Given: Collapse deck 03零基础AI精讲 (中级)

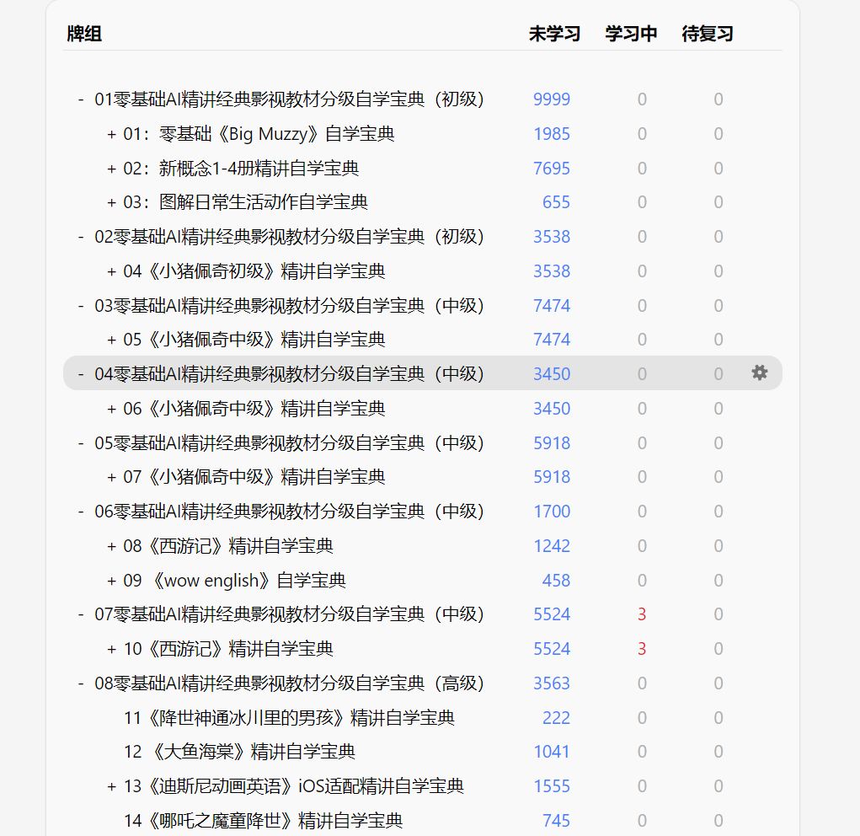Looking at the screenshot, I should coord(81,305).
